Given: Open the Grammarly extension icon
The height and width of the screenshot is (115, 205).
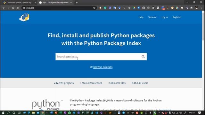Looking at the screenshot, I should [105, 8].
